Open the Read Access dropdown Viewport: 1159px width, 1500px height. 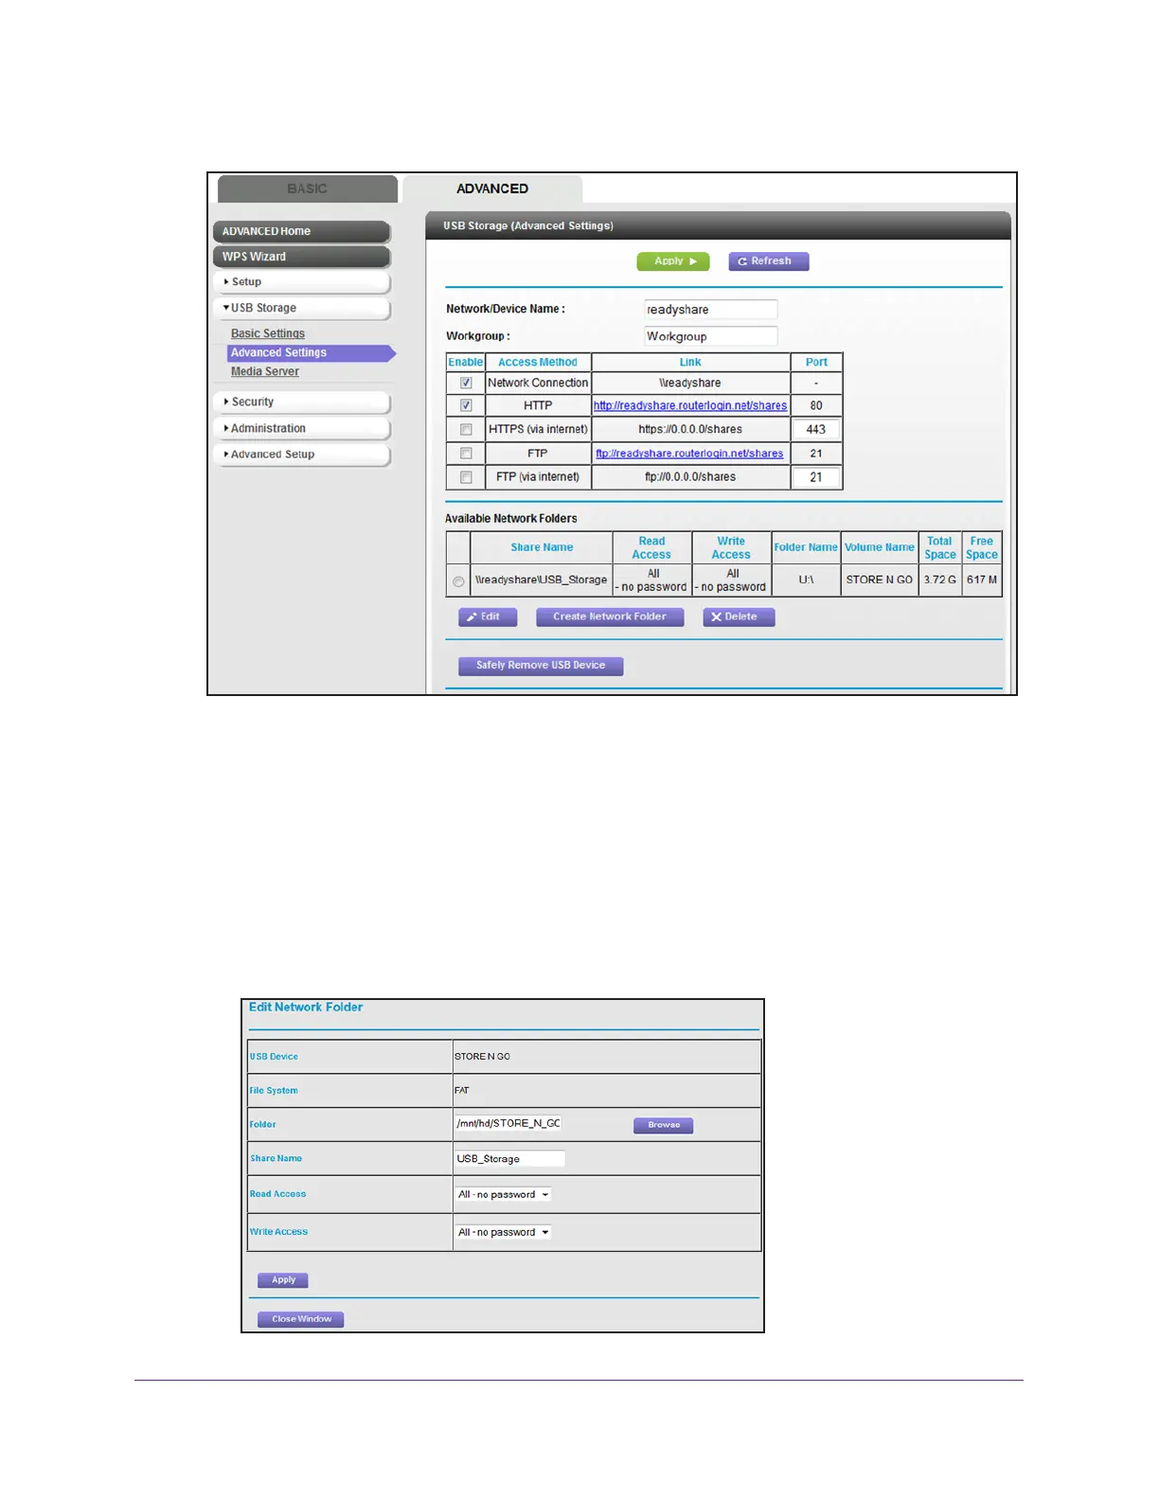504,1194
